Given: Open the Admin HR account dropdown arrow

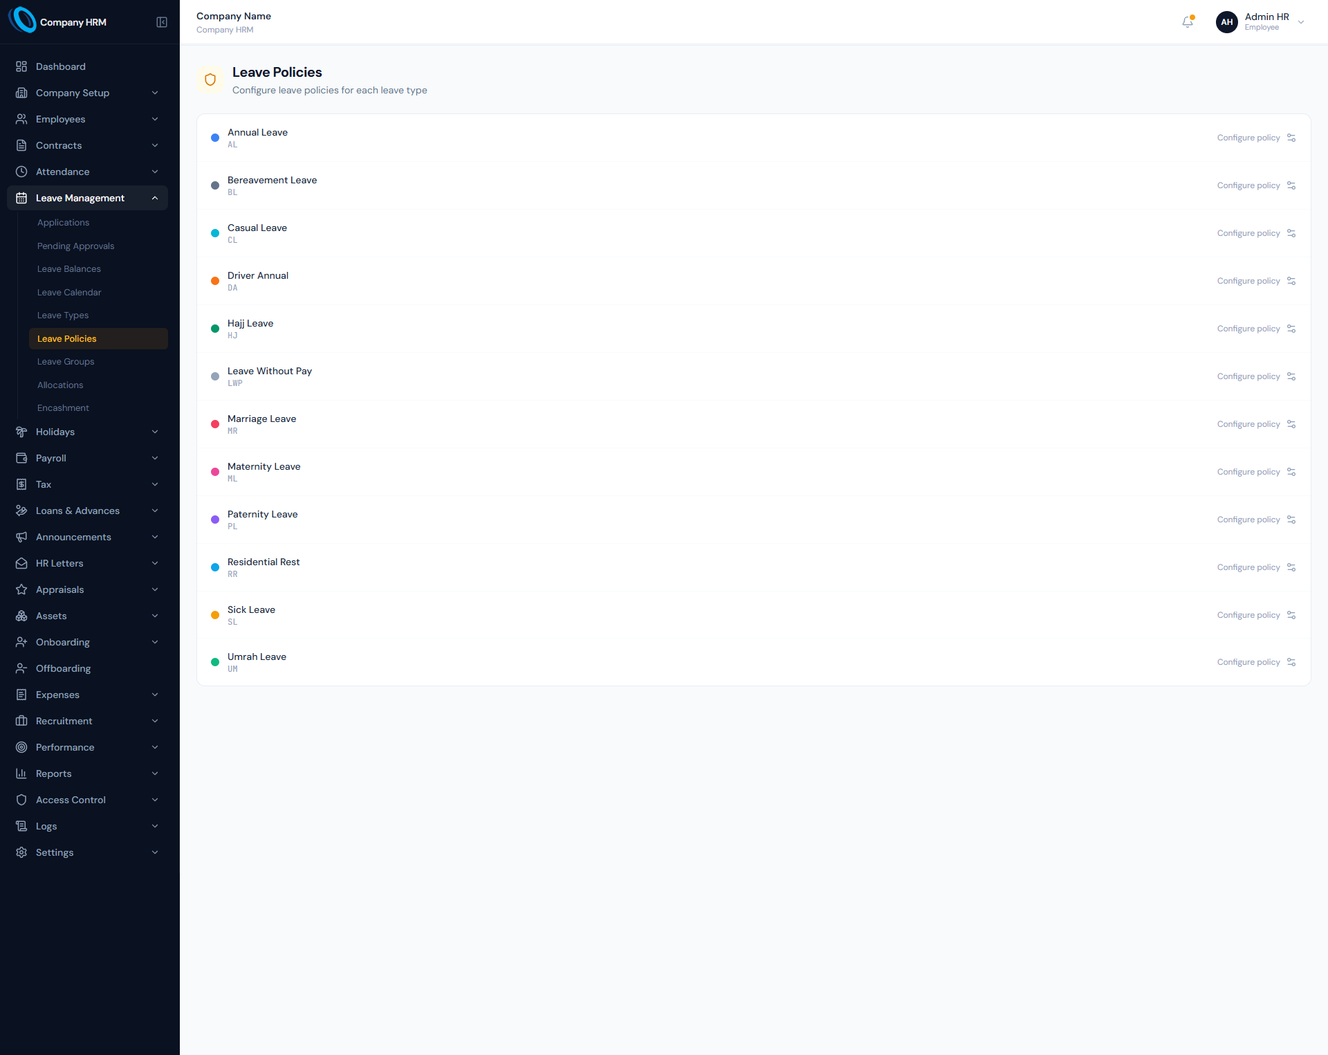Looking at the screenshot, I should tap(1301, 22).
